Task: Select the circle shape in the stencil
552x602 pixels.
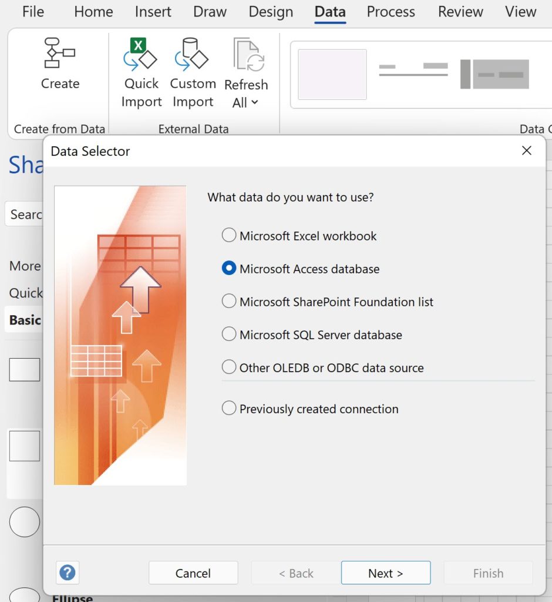Action: pos(24,521)
